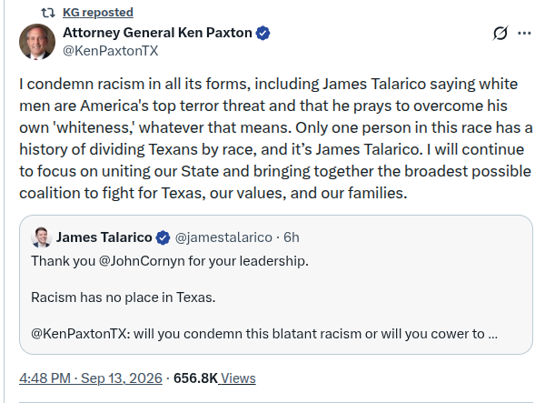Click the @KenPaxtonTX mention in quoted post
The width and height of the screenshot is (545, 403).
(80, 334)
